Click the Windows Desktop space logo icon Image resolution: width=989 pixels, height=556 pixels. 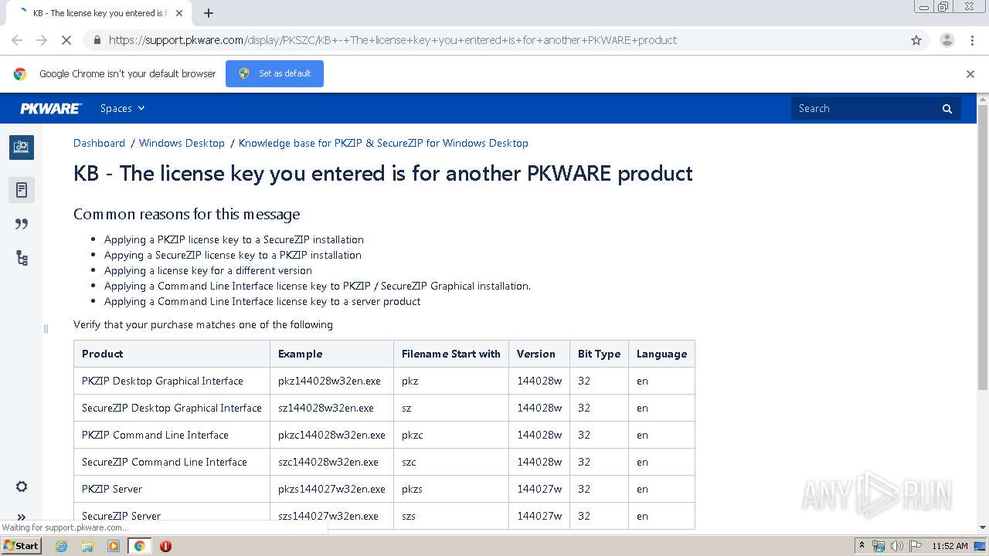(x=22, y=147)
